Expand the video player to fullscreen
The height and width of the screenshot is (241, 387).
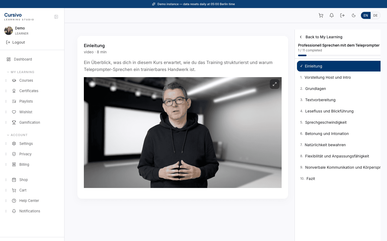click(274, 84)
